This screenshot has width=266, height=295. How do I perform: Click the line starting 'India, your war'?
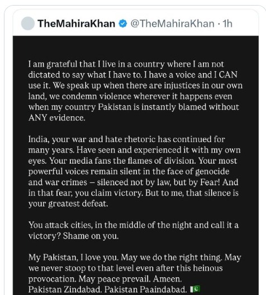pyautogui.click(x=127, y=140)
